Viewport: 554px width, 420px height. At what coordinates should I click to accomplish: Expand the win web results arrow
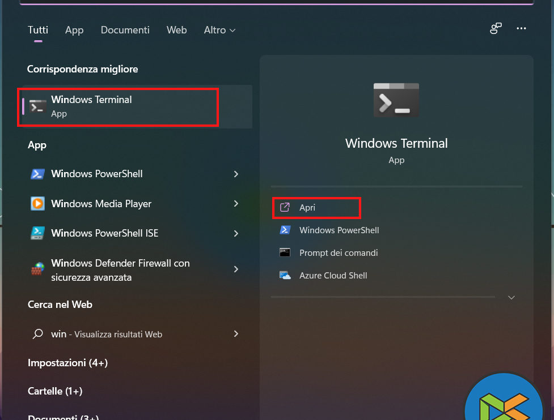236,333
